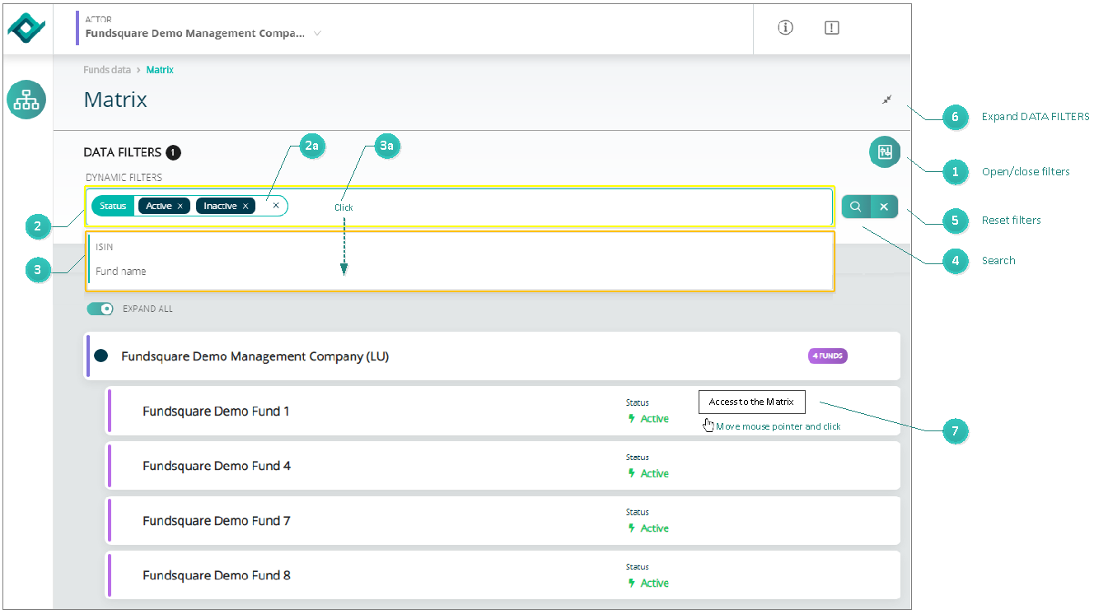
Task: Clear the whole Status filter group
Action: point(276,206)
